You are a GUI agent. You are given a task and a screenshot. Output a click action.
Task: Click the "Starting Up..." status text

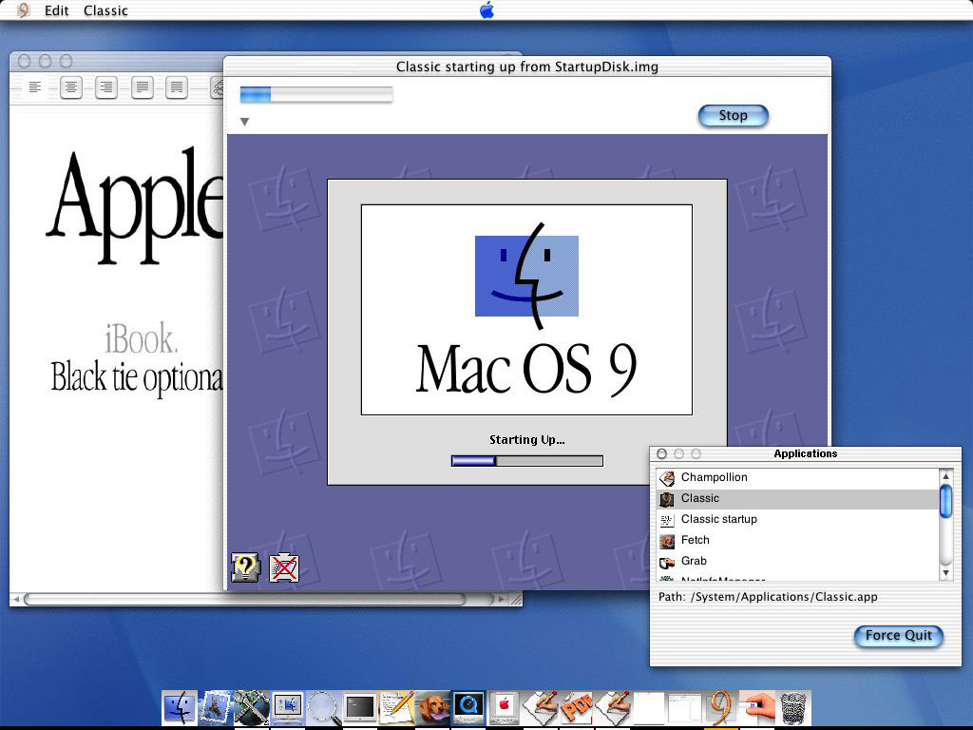526,439
